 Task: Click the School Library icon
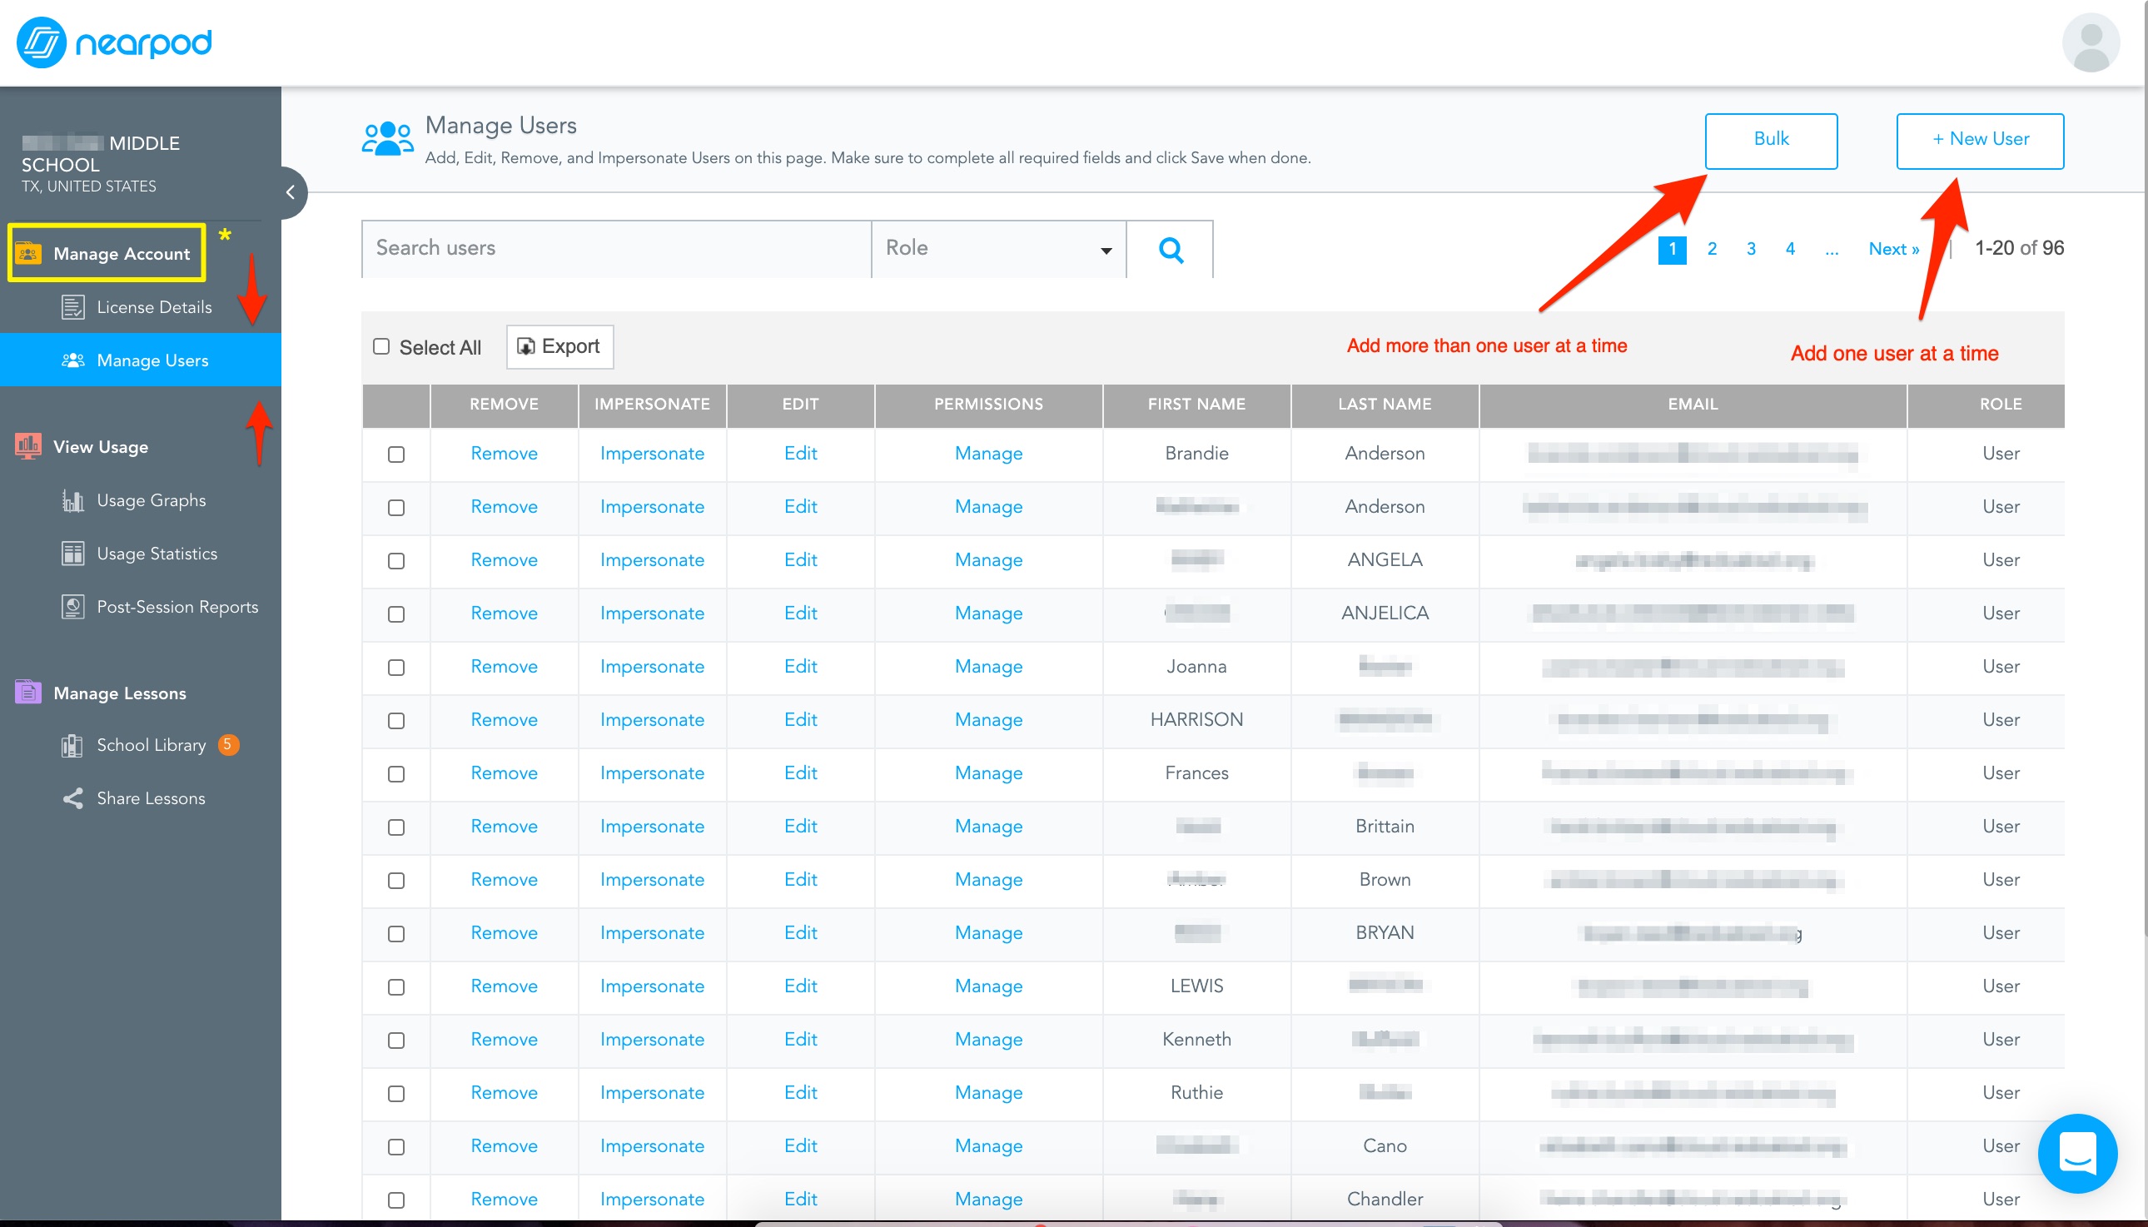click(x=72, y=745)
